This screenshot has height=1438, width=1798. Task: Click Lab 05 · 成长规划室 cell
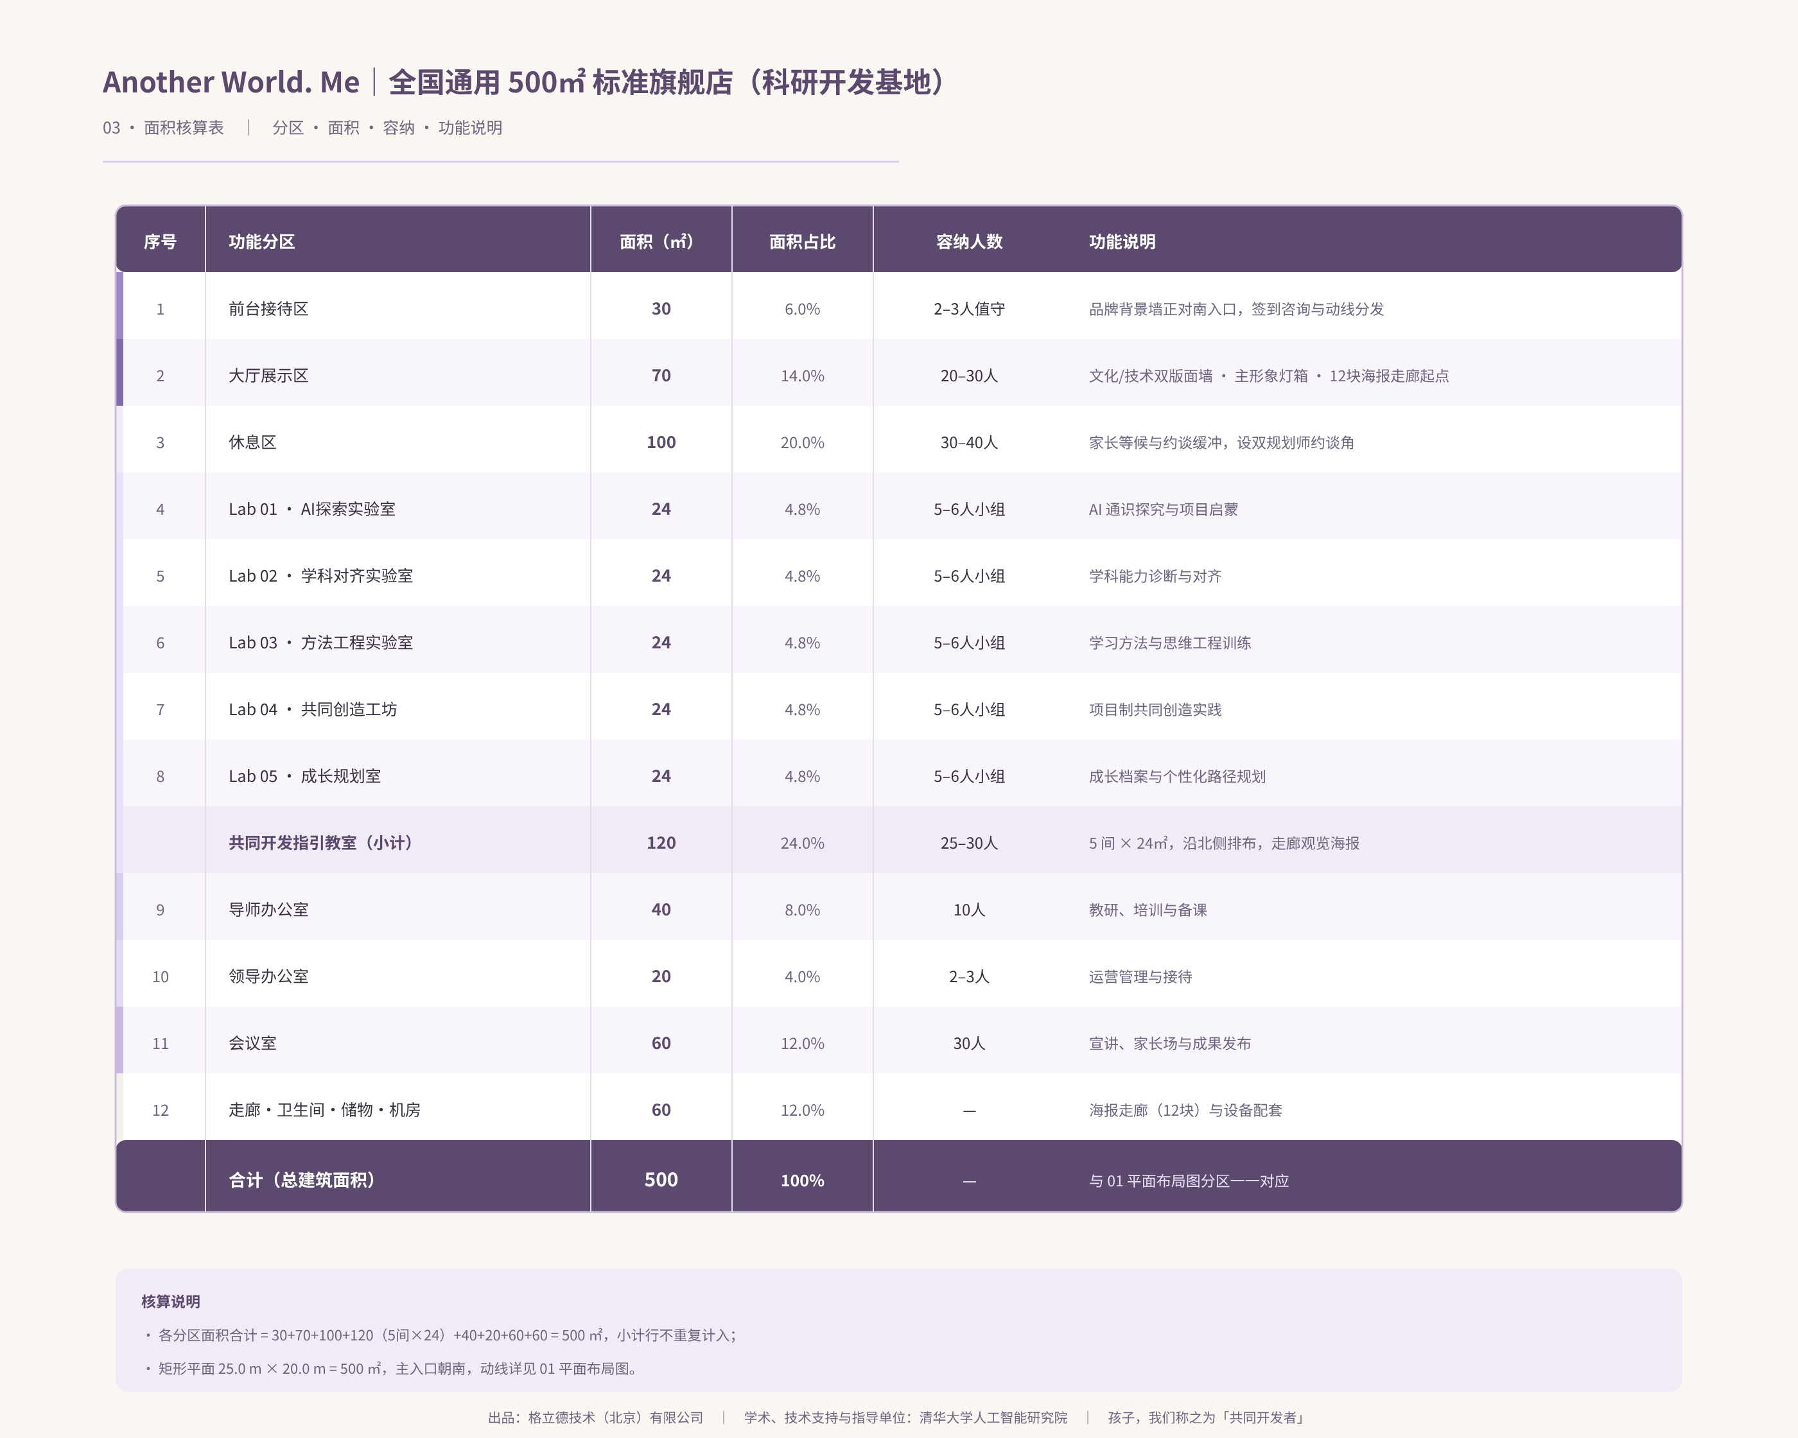[x=304, y=775]
